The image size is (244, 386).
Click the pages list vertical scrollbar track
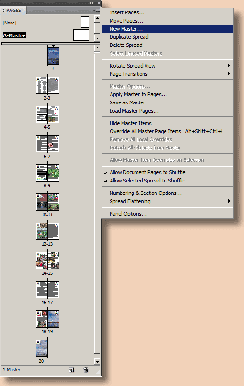pos(98,204)
